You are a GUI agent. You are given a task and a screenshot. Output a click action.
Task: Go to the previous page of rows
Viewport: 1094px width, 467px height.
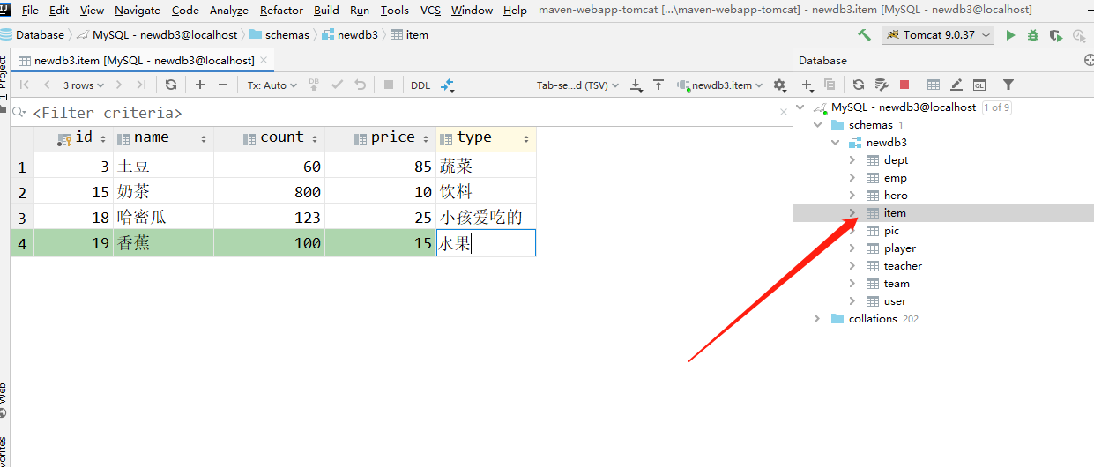tap(48, 85)
